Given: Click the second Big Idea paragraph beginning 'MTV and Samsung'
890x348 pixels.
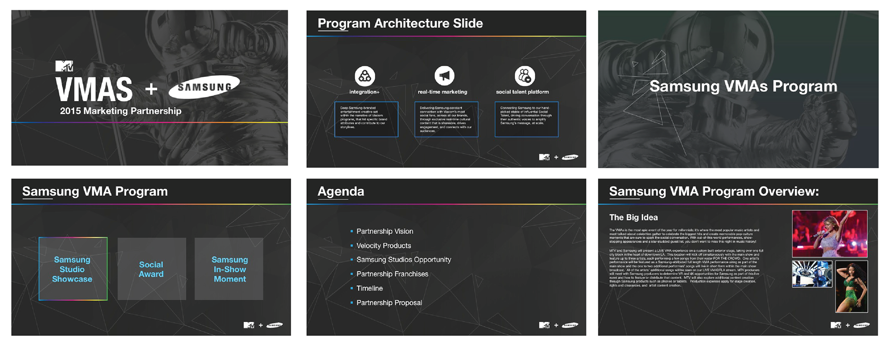Looking at the screenshot, I should [686, 268].
